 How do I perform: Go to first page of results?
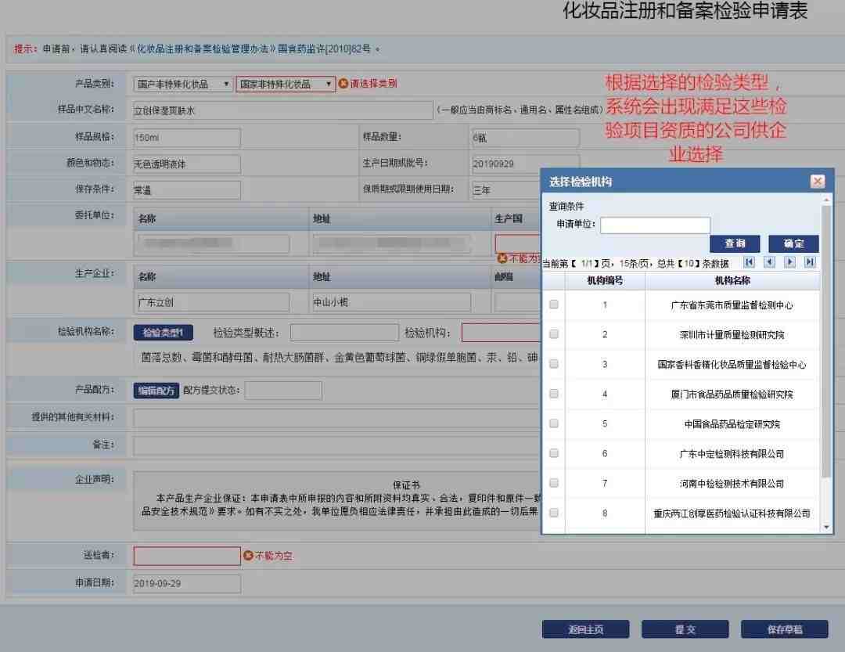click(x=749, y=263)
